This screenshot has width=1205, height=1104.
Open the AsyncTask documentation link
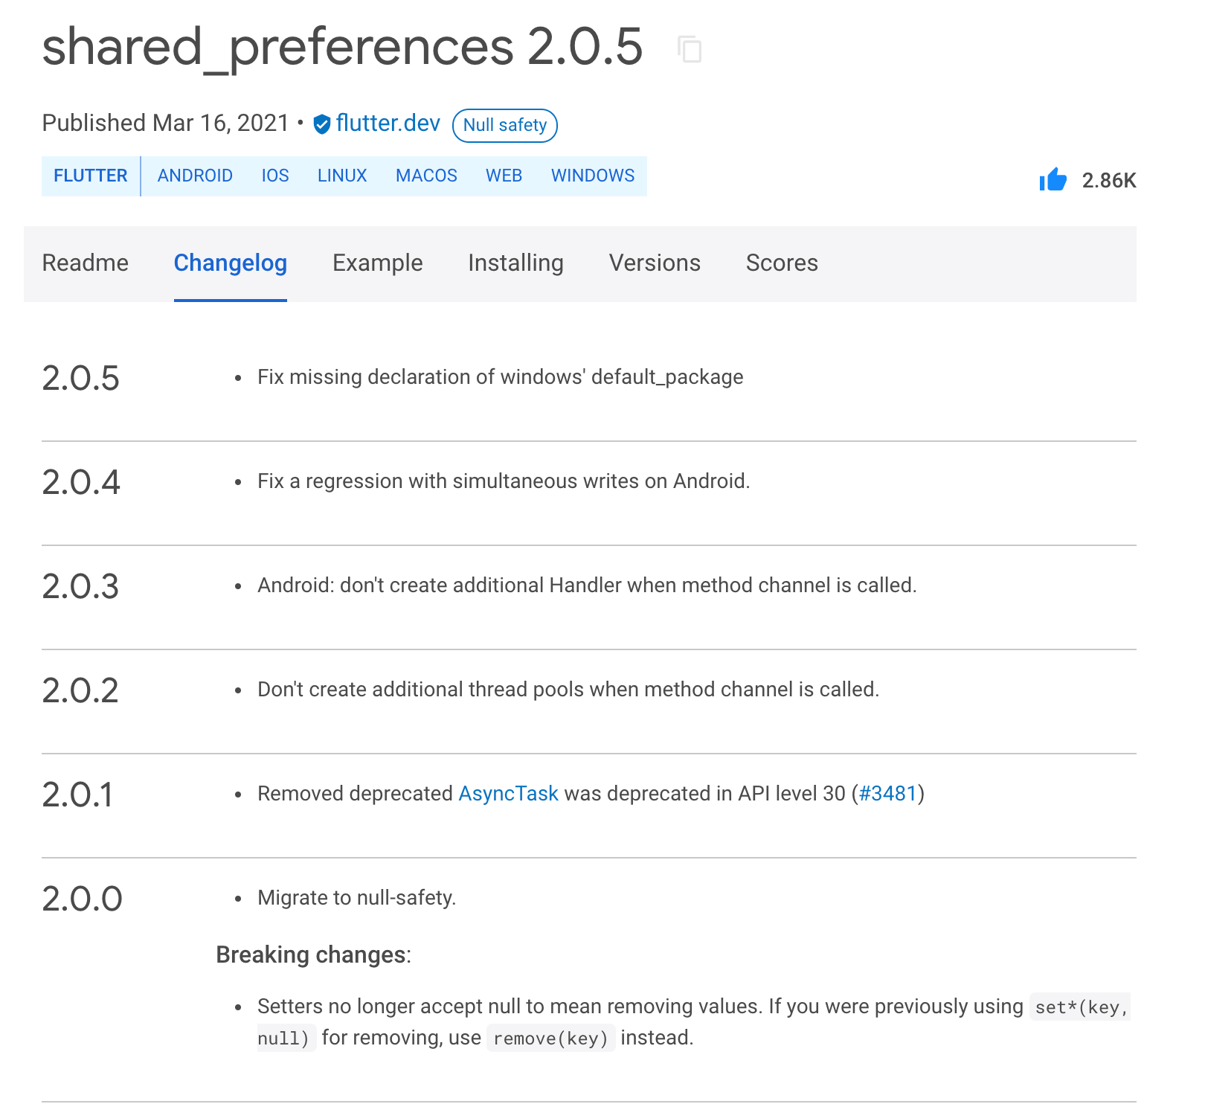pos(508,794)
